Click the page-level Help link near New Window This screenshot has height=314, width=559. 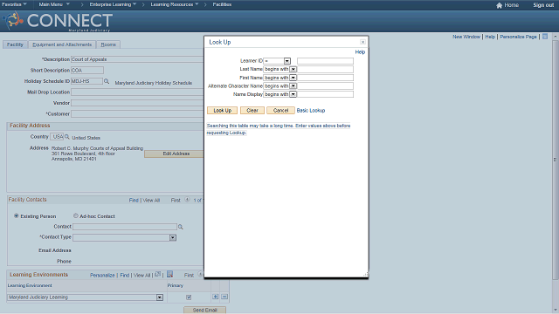pyautogui.click(x=490, y=37)
